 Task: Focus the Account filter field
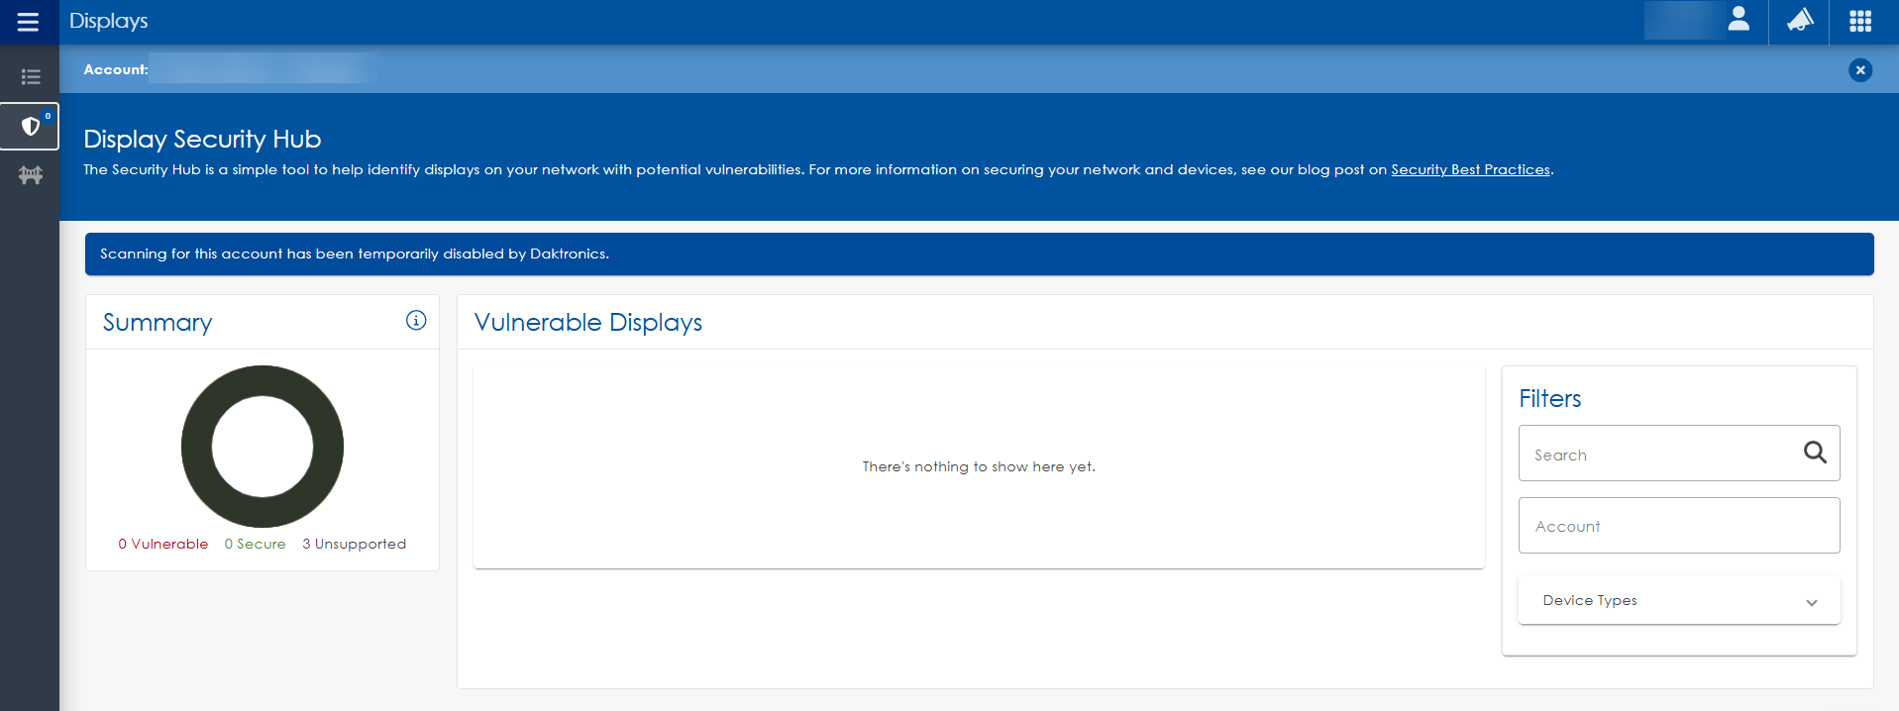click(1678, 526)
